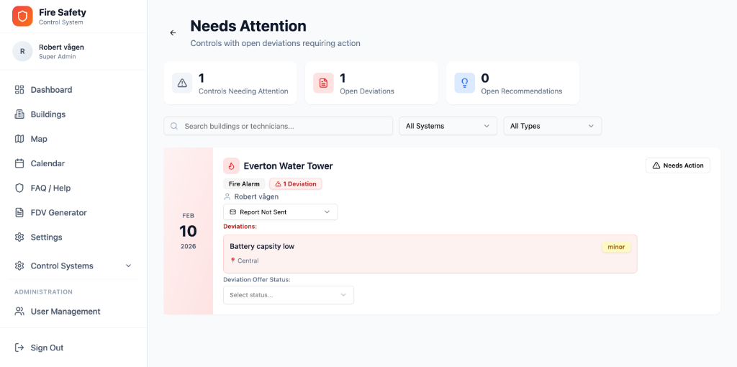The width and height of the screenshot is (737, 367).
Task: Click the Control Systems gear icon
Action: pyautogui.click(x=19, y=266)
